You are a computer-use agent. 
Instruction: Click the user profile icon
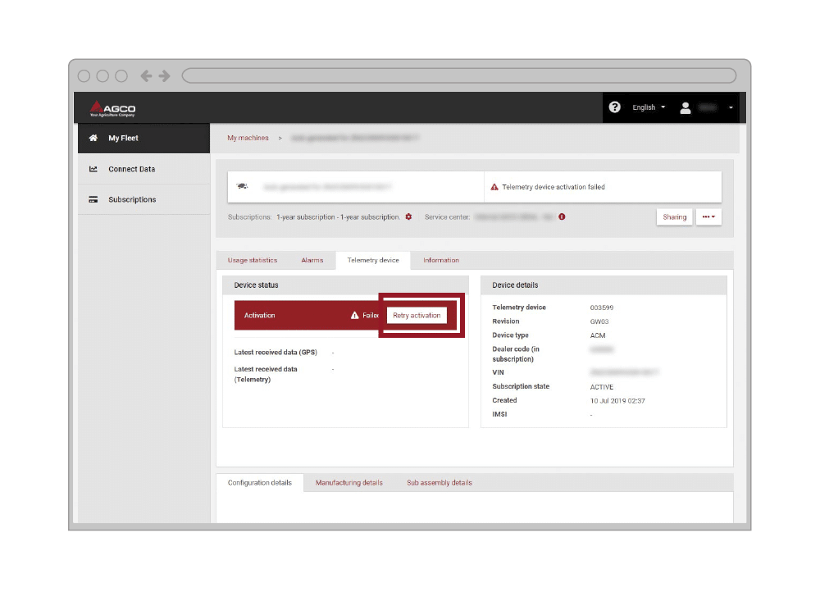click(x=685, y=107)
